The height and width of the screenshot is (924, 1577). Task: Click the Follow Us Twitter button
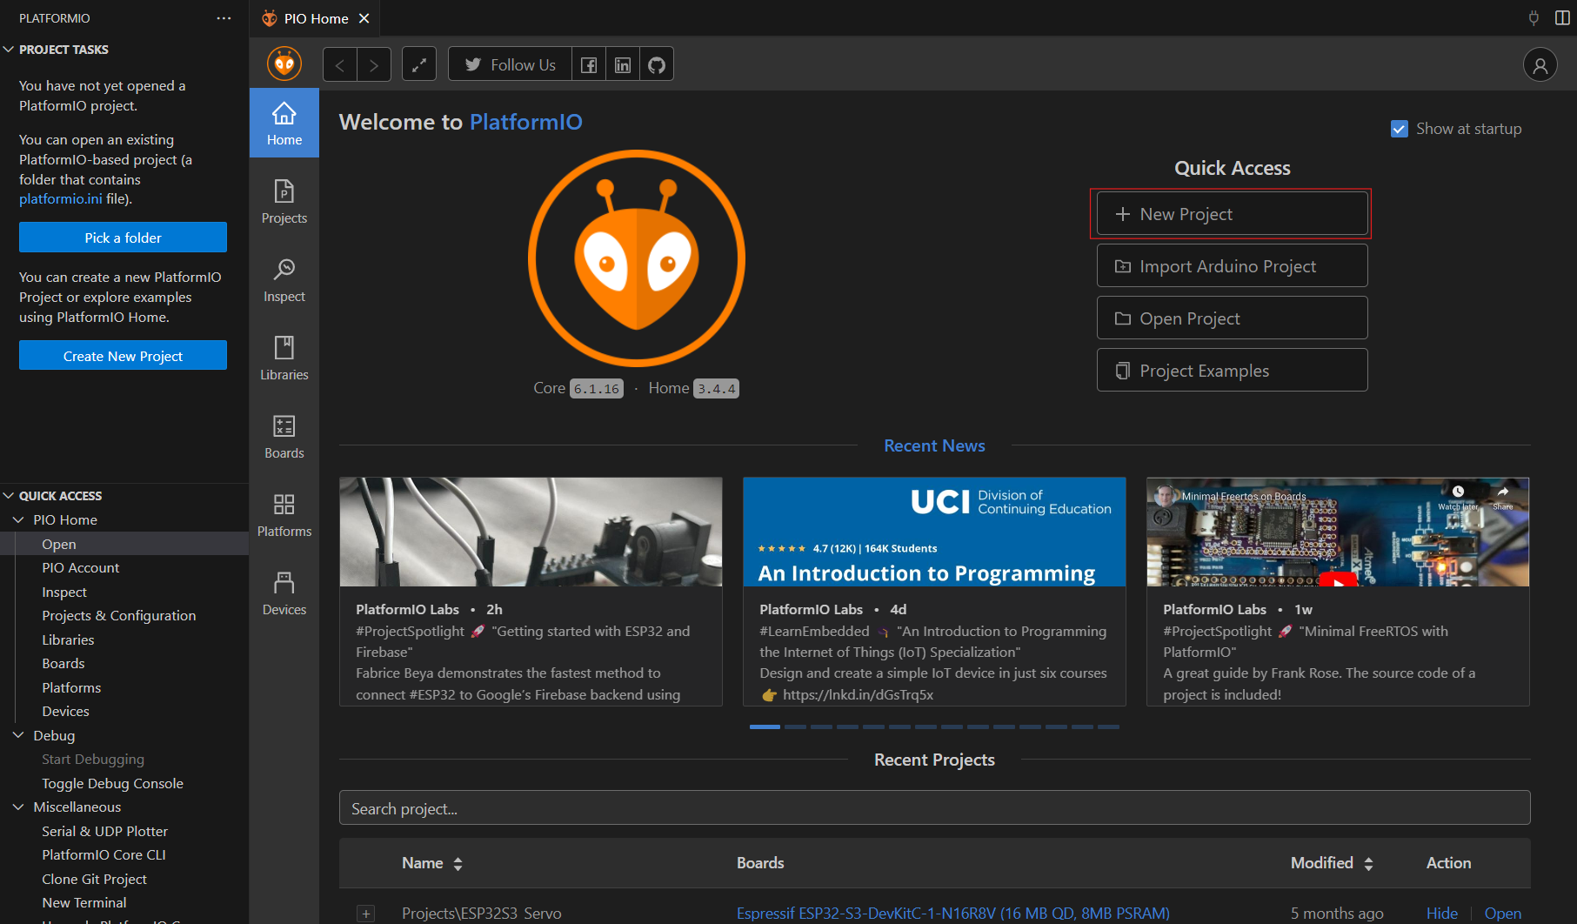coord(510,64)
